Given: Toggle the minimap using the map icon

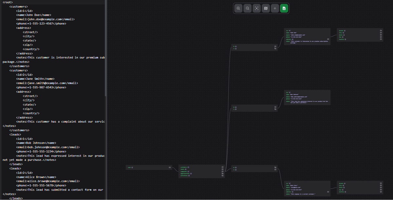Looking at the screenshot, I should tap(266, 8).
